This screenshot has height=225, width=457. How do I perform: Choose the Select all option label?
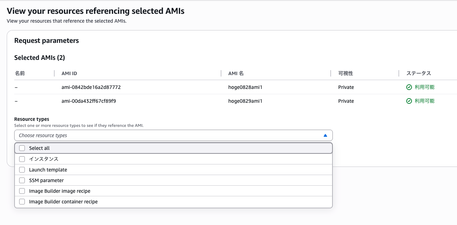(x=39, y=148)
